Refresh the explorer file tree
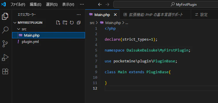Screen dimensions: 218x103 coord(72,23)
